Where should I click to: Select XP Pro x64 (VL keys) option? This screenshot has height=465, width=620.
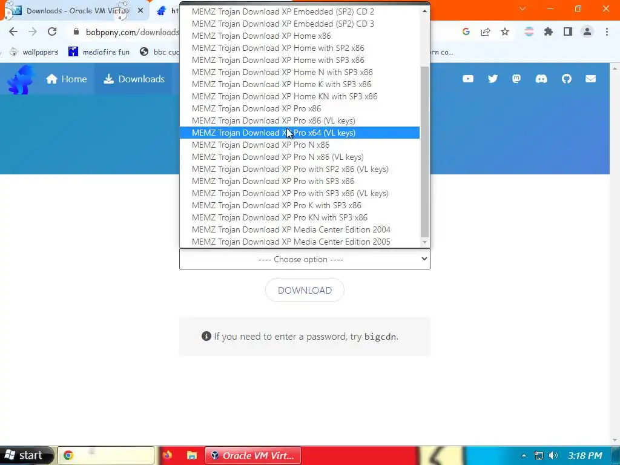pyautogui.click(x=300, y=133)
